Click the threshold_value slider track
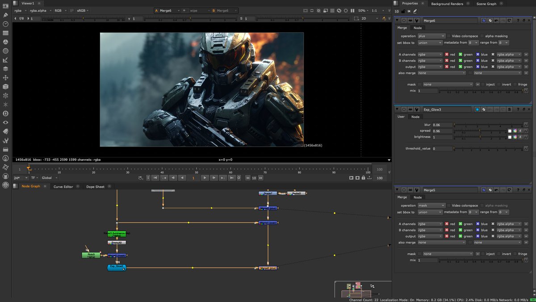This screenshot has height=302, width=536. coord(488,148)
